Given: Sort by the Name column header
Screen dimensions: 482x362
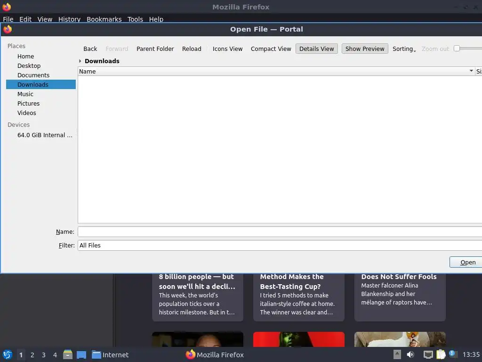Looking at the screenshot, I should click(276, 72).
